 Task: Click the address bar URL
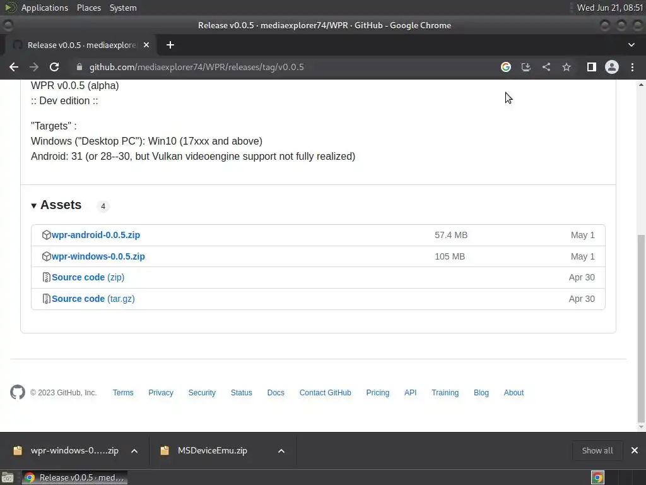(x=197, y=67)
